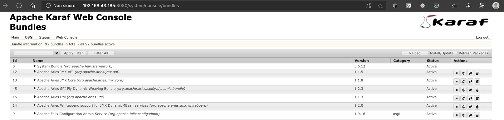
Task: Bookmark this page with the star icon
Action: coord(380,6)
